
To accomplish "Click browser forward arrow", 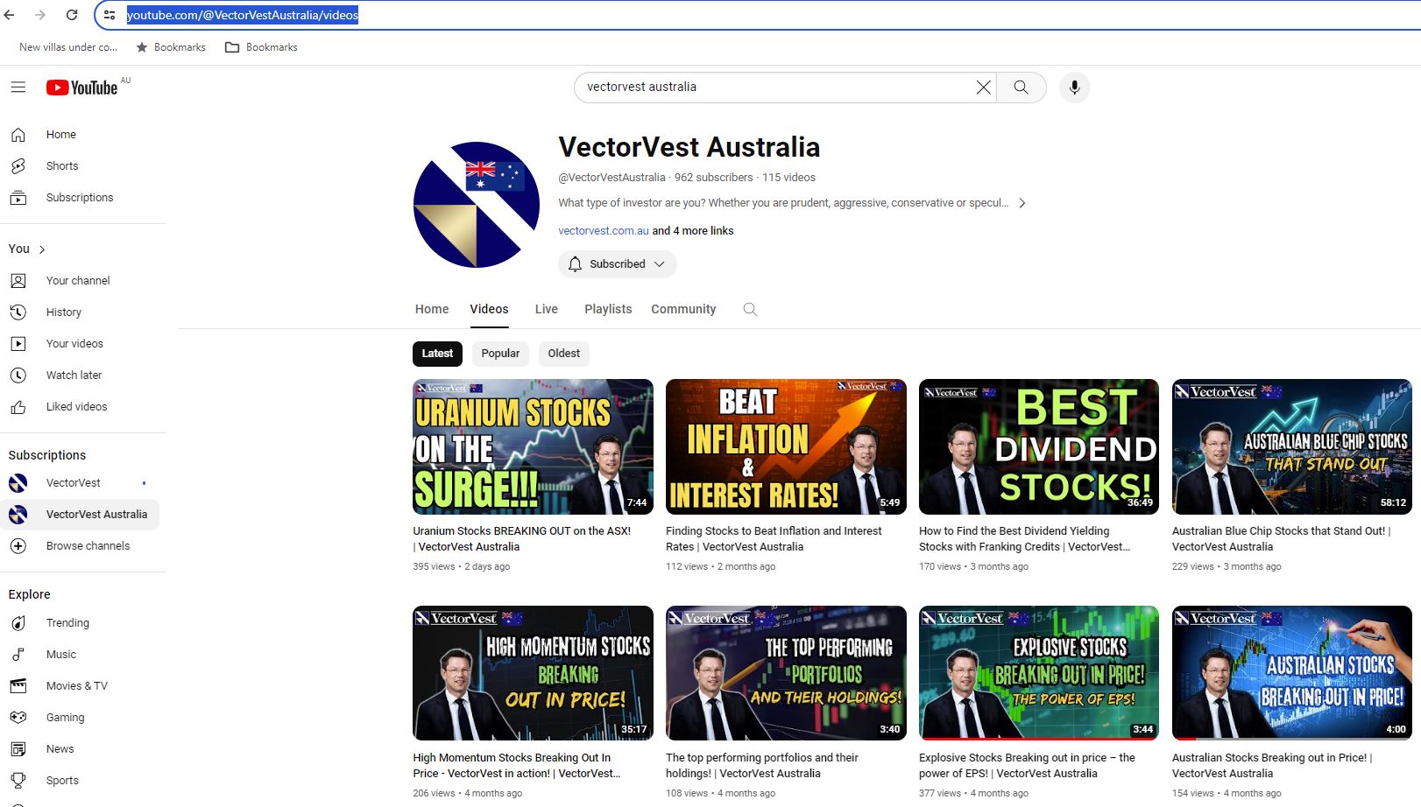I will (40, 15).
